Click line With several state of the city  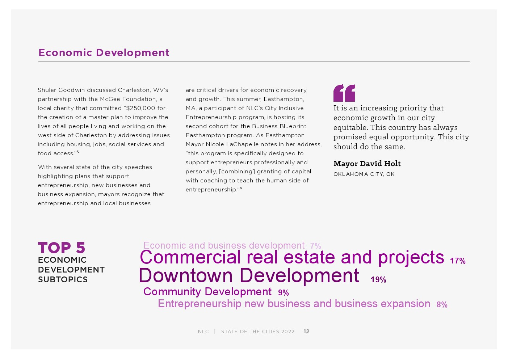95,167
